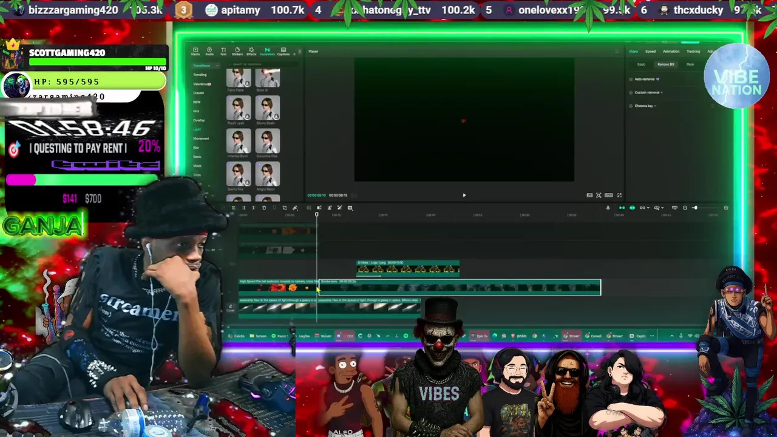Enable the Custom removal toggle
Viewport: 777px width, 437px height.
pos(631,92)
